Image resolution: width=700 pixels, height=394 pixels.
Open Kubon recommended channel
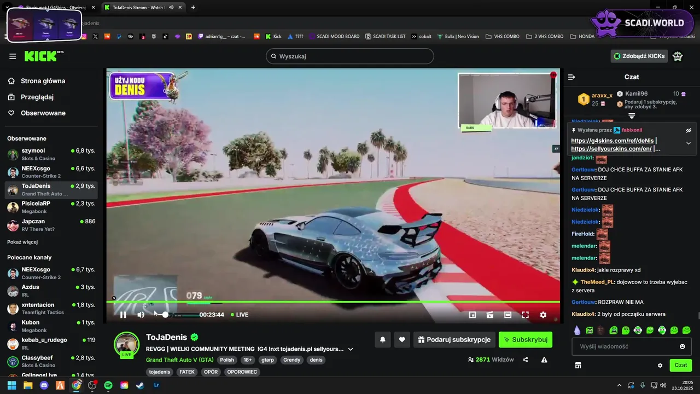click(x=51, y=326)
